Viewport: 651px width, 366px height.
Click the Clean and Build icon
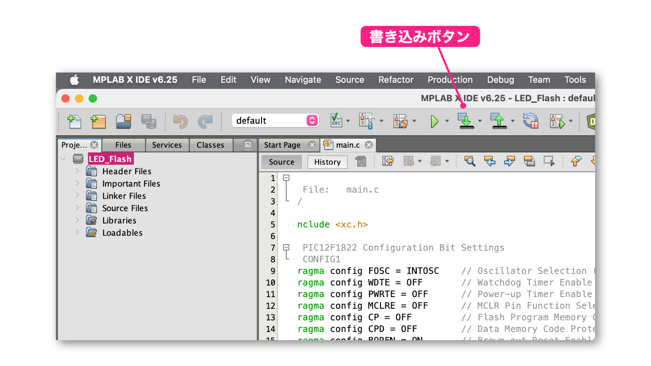400,121
